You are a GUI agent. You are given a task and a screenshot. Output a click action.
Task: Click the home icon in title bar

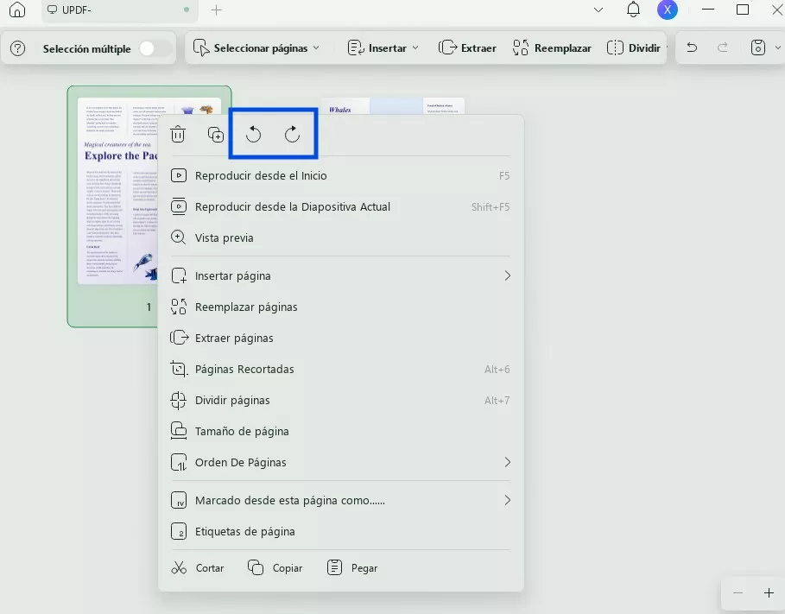17,9
